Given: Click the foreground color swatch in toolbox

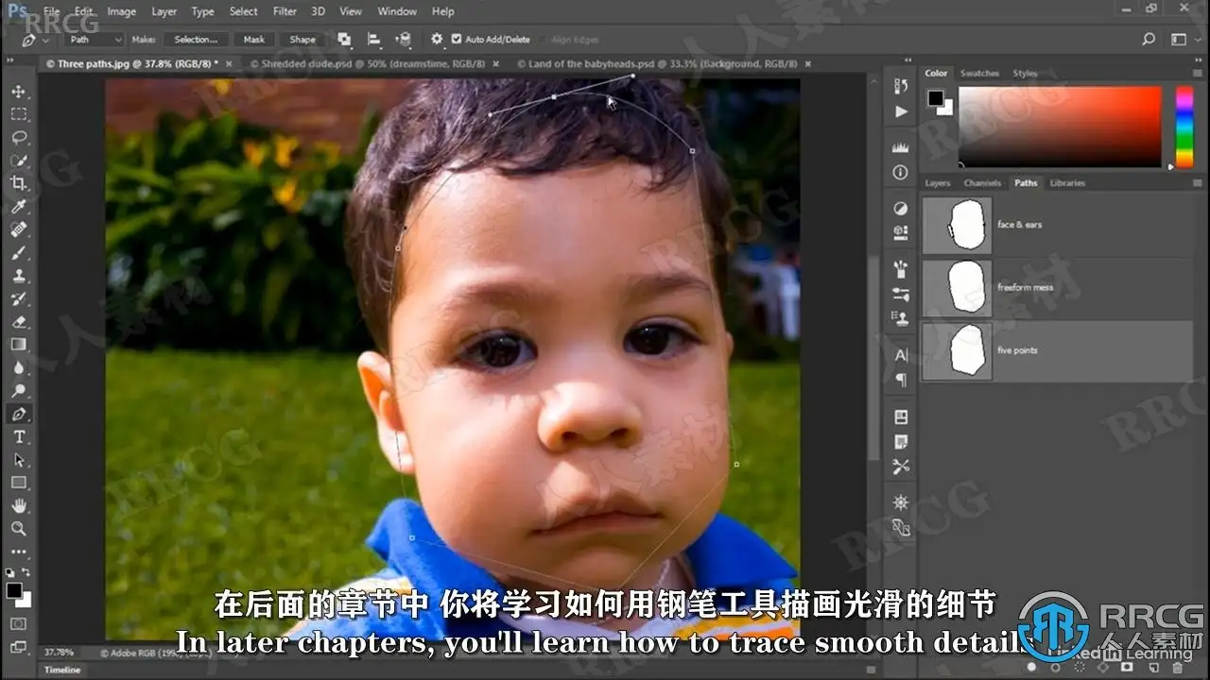Looking at the screenshot, I should (14, 590).
